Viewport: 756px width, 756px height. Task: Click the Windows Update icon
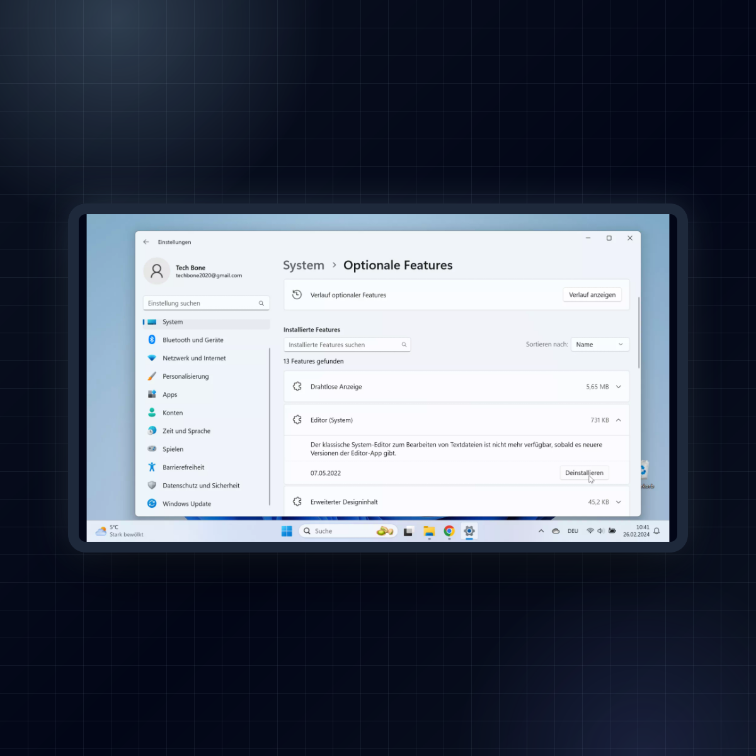(152, 503)
